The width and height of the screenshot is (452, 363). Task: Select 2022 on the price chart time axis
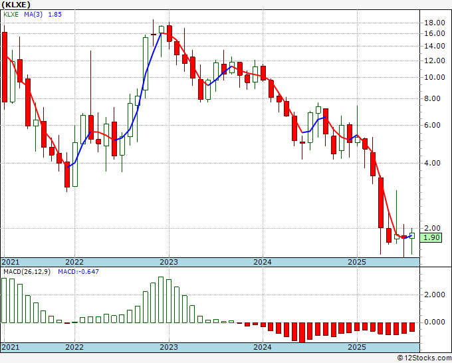coord(74,262)
